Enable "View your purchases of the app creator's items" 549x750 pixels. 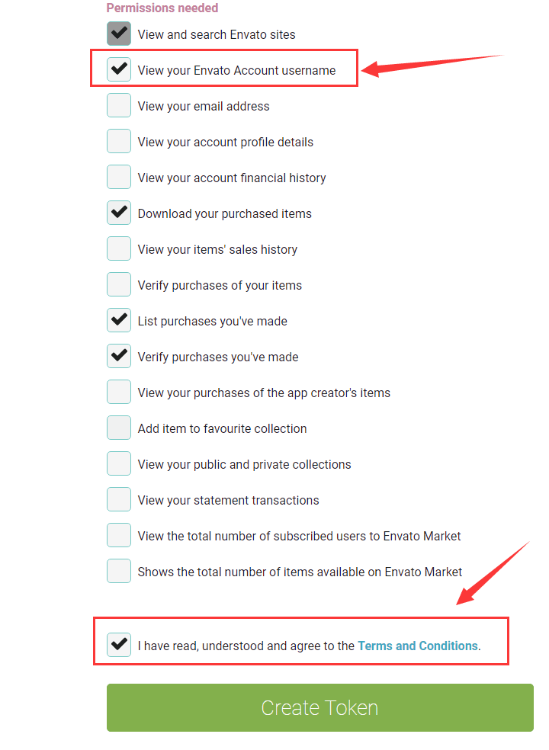[119, 392]
